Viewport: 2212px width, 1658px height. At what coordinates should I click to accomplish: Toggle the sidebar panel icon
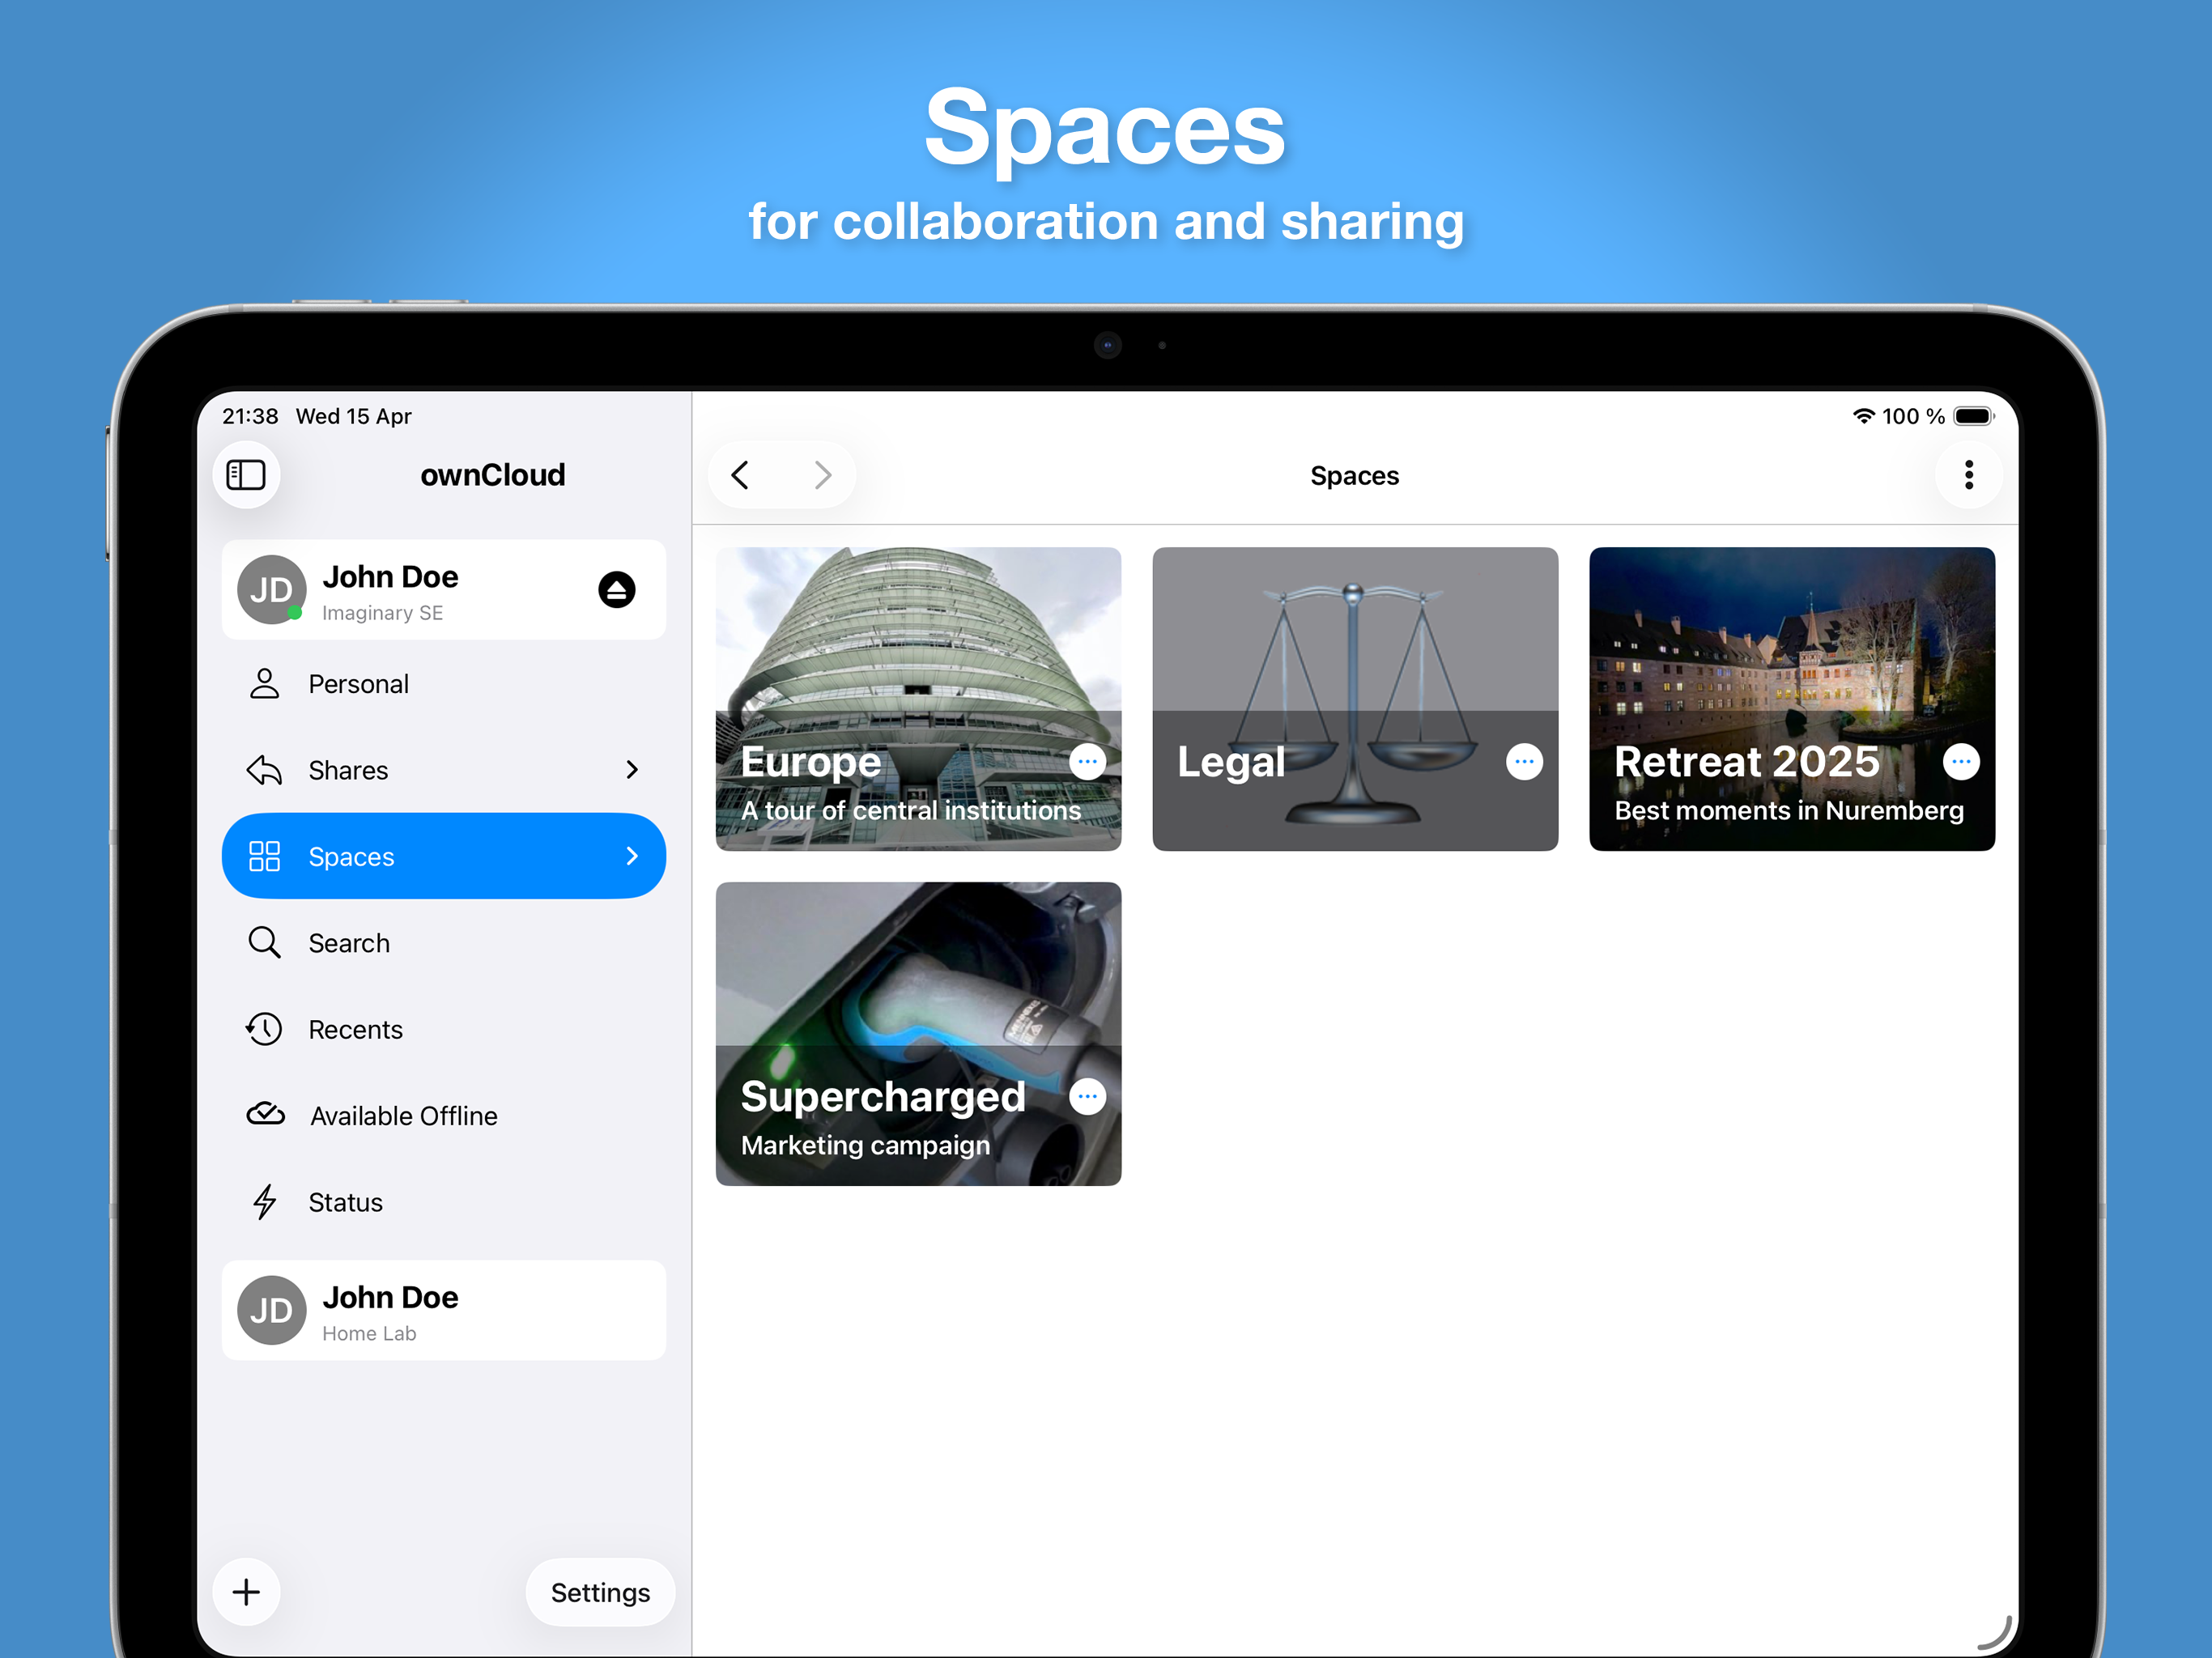[246, 475]
